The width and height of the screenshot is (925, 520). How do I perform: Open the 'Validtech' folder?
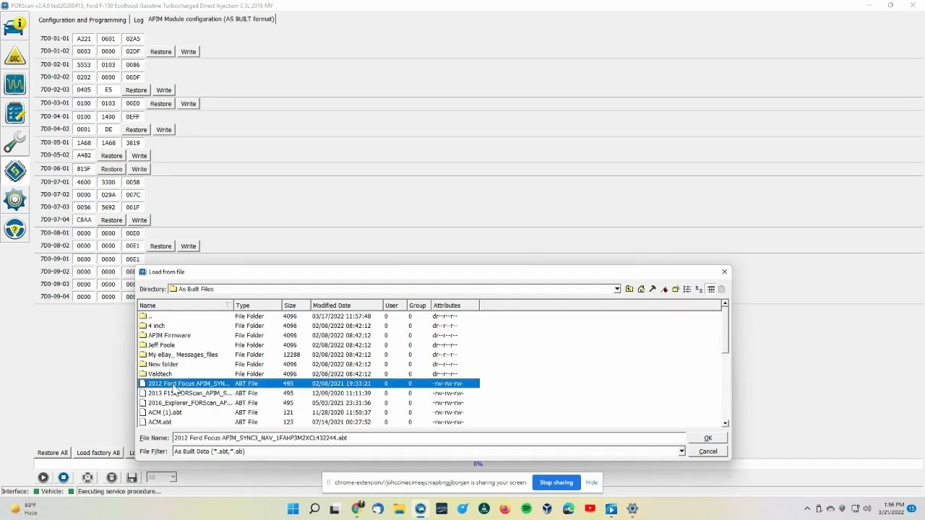pyautogui.click(x=160, y=374)
